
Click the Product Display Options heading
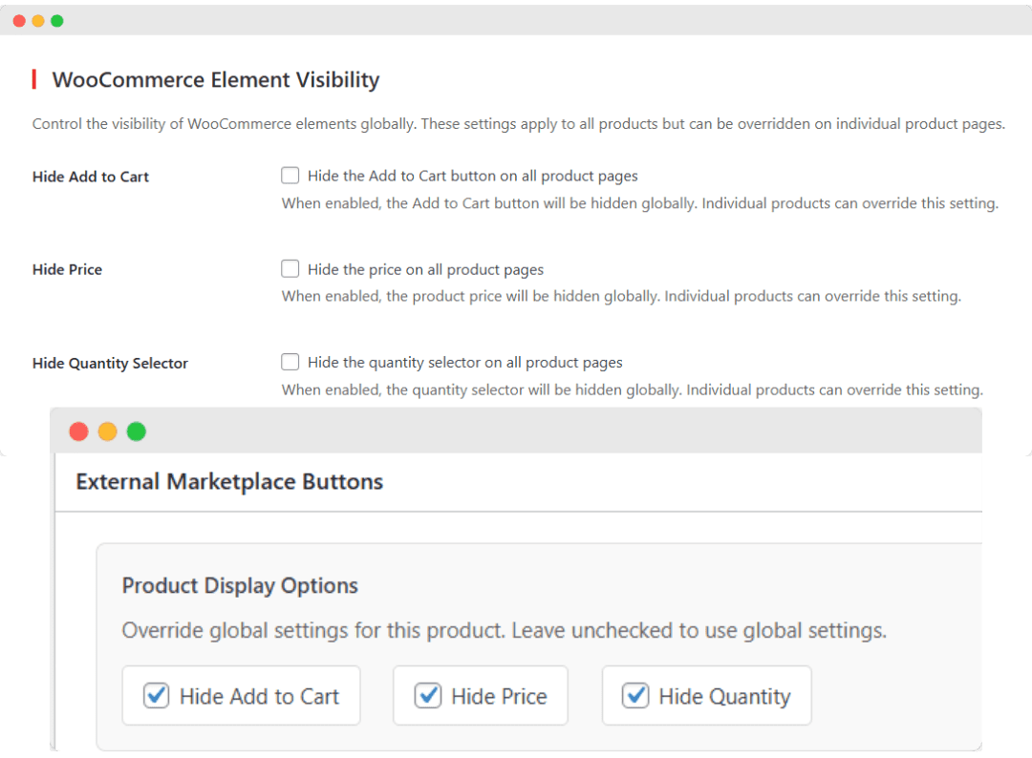[239, 585]
